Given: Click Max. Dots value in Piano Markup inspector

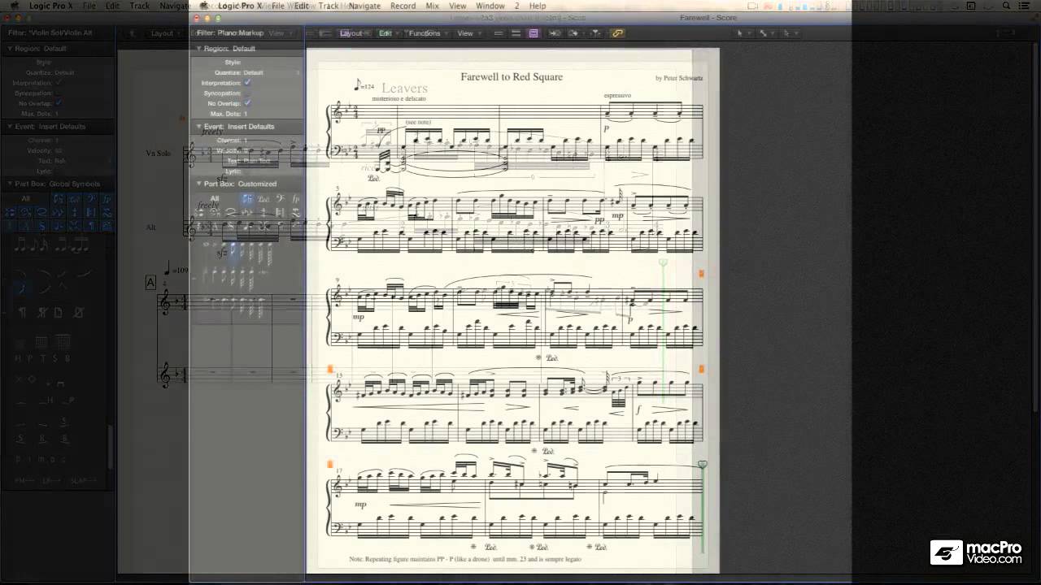Looking at the screenshot, I should point(246,114).
